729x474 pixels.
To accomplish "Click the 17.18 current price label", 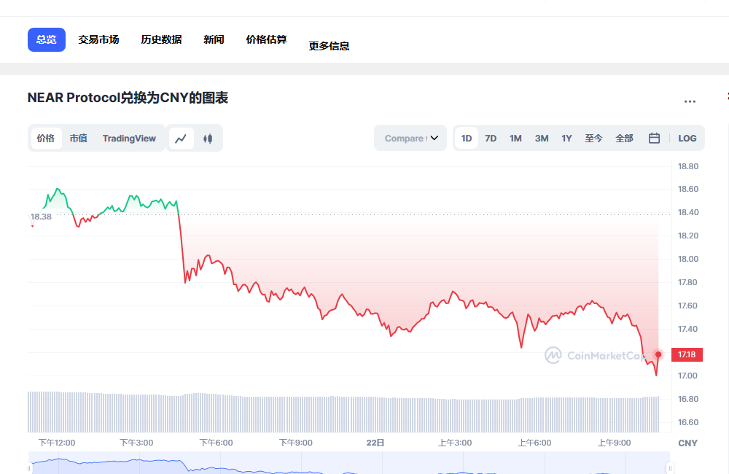I will 687,354.
